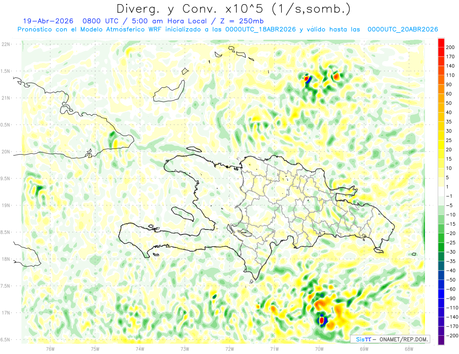Click the intense red-blue storm cell near 17N 70W

(322, 320)
